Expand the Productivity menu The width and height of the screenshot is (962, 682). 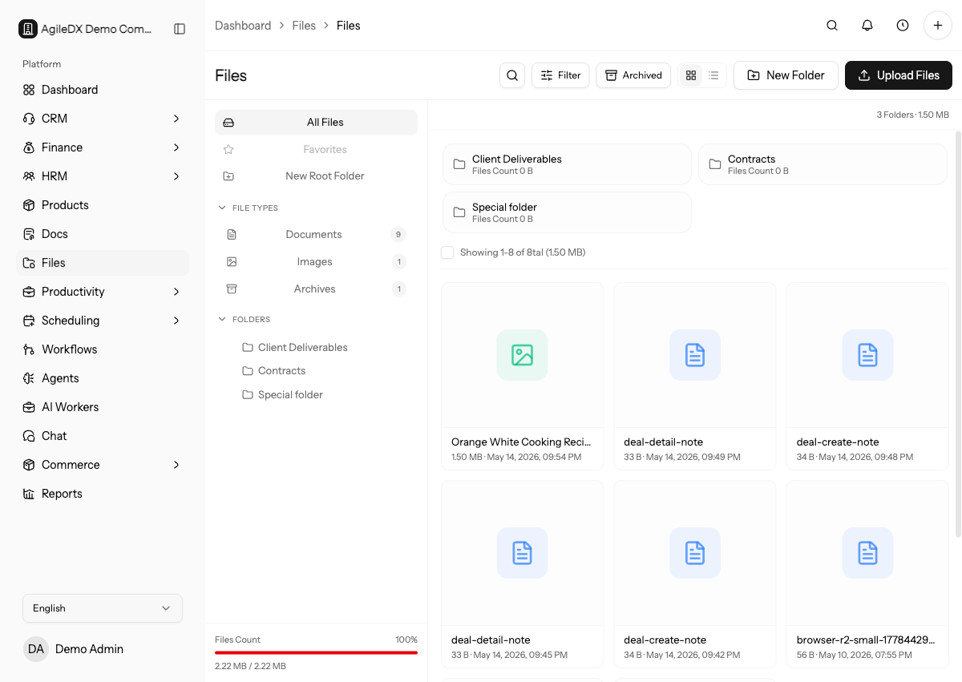(103, 292)
